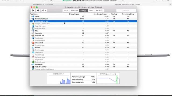Open the gear actions dropdown menu
The image size is (172, 96).
44,10
